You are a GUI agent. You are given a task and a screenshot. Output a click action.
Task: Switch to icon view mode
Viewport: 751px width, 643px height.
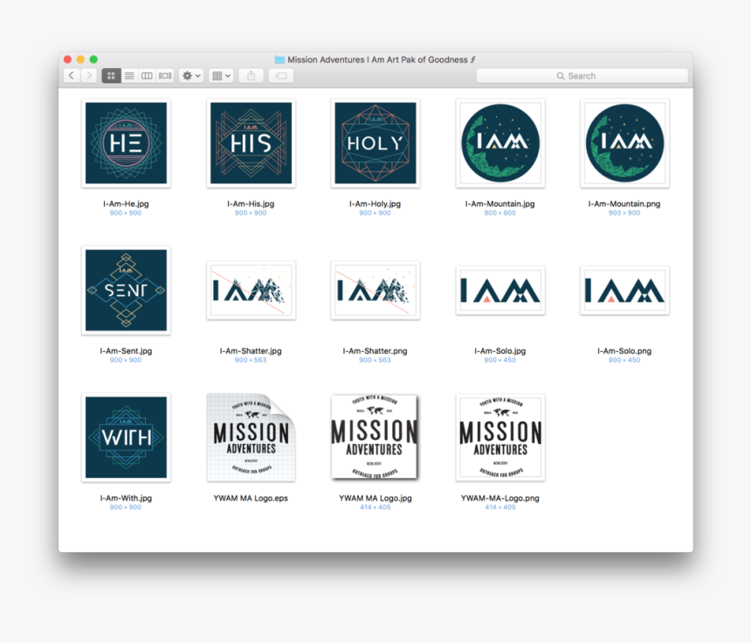pyautogui.click(x=111, y=76)
